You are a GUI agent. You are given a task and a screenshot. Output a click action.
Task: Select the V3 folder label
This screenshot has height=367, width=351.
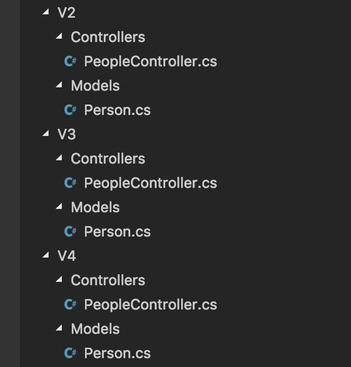tap(67, 134)
